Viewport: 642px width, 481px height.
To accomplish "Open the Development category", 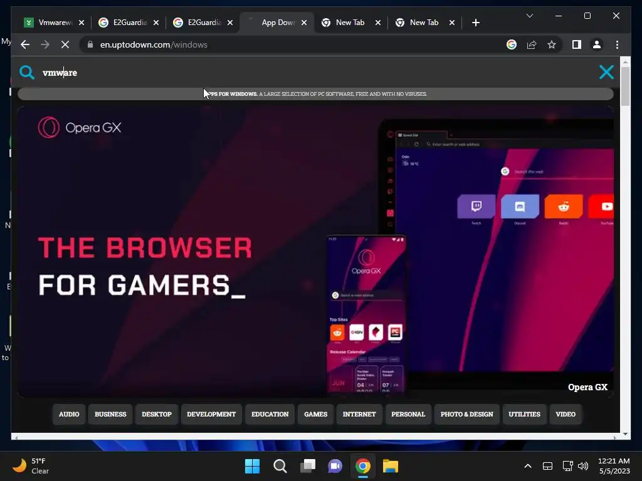I will [x=211, y=414].
